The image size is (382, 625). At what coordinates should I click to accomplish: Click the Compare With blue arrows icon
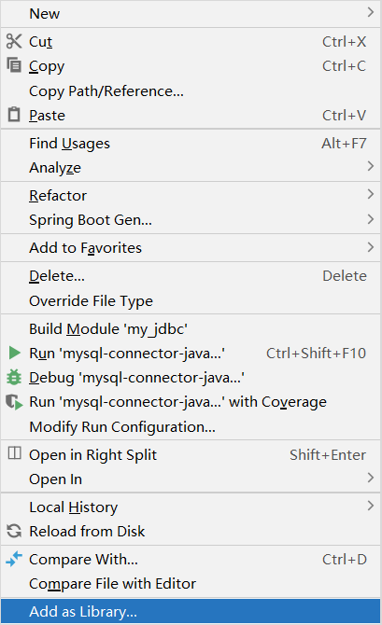click(x=14, y=559)
